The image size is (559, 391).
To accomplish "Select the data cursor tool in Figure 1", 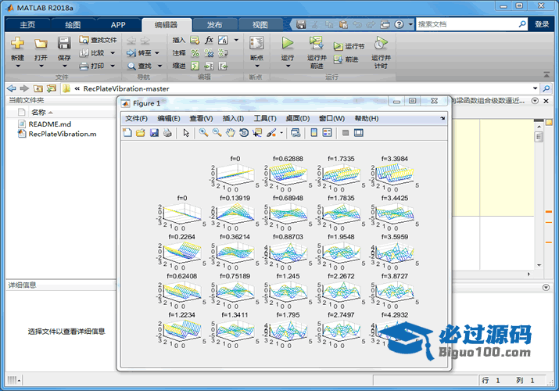I will [x=257, y=133].
